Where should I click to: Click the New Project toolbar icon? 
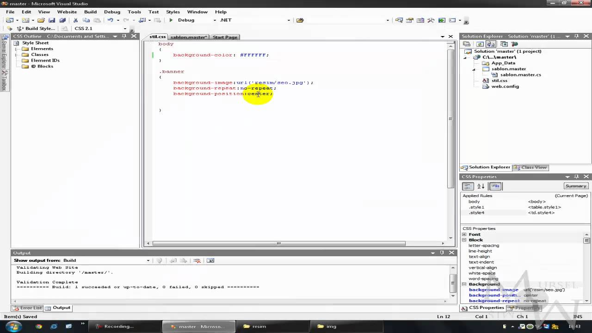click(9, 20)
